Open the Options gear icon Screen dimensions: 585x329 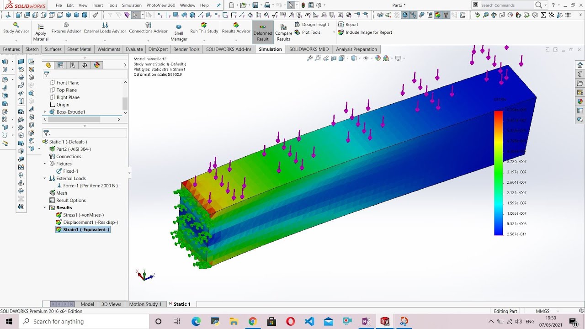tap(319, 5)
